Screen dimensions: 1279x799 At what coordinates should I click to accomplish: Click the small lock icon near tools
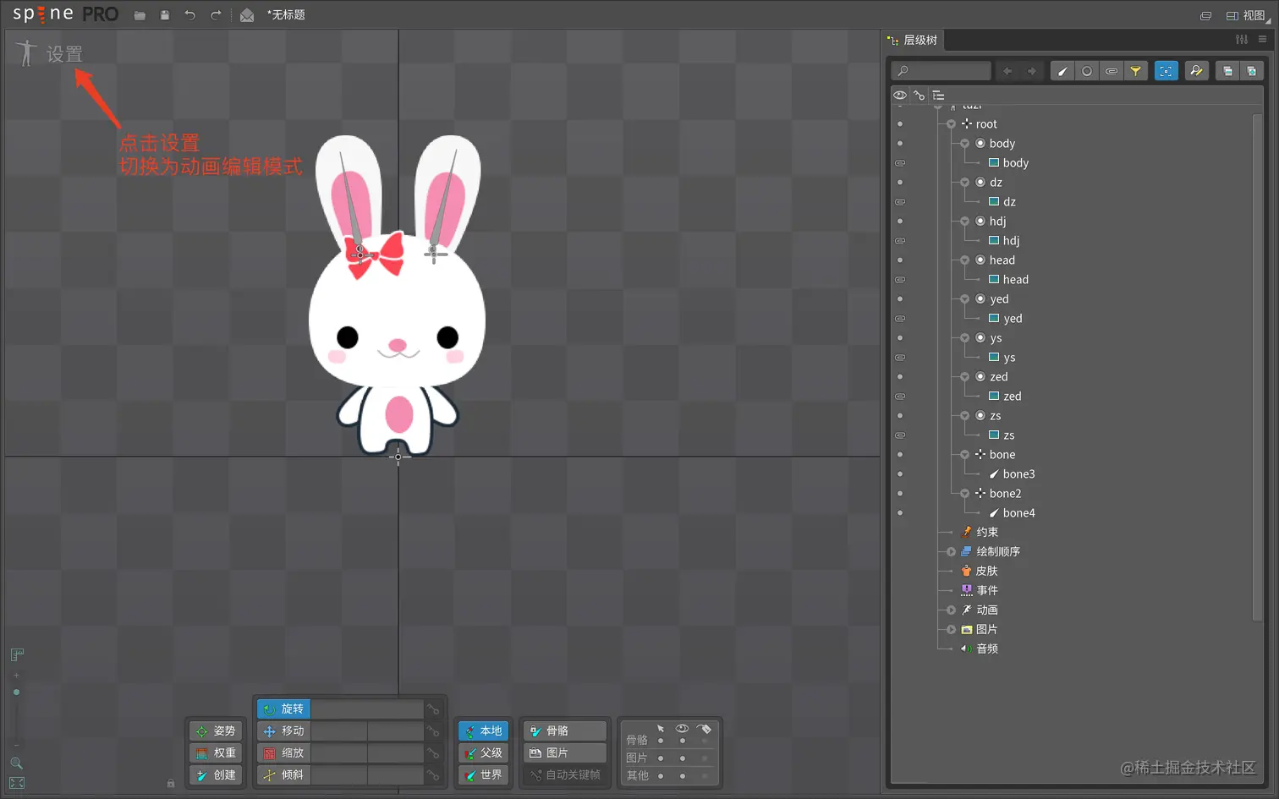171,783
